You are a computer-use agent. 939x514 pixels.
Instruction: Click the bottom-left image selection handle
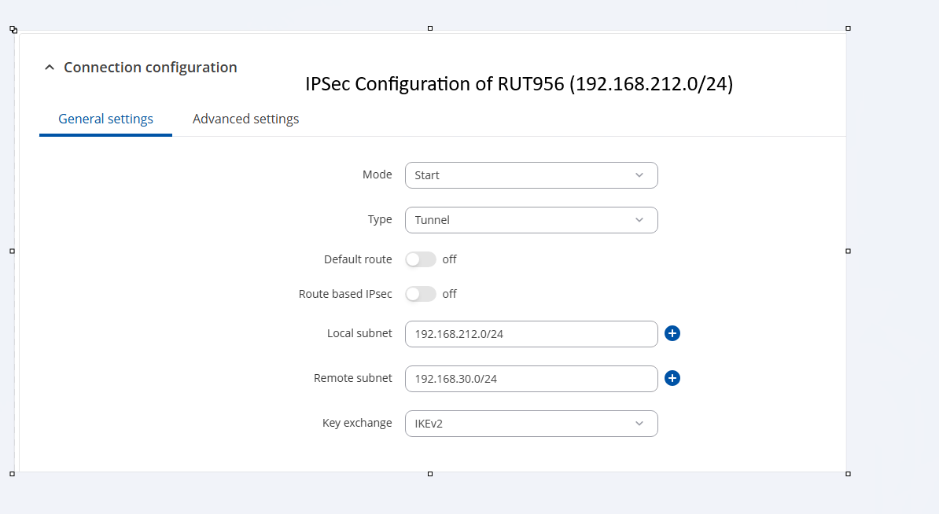coord(12,474)
